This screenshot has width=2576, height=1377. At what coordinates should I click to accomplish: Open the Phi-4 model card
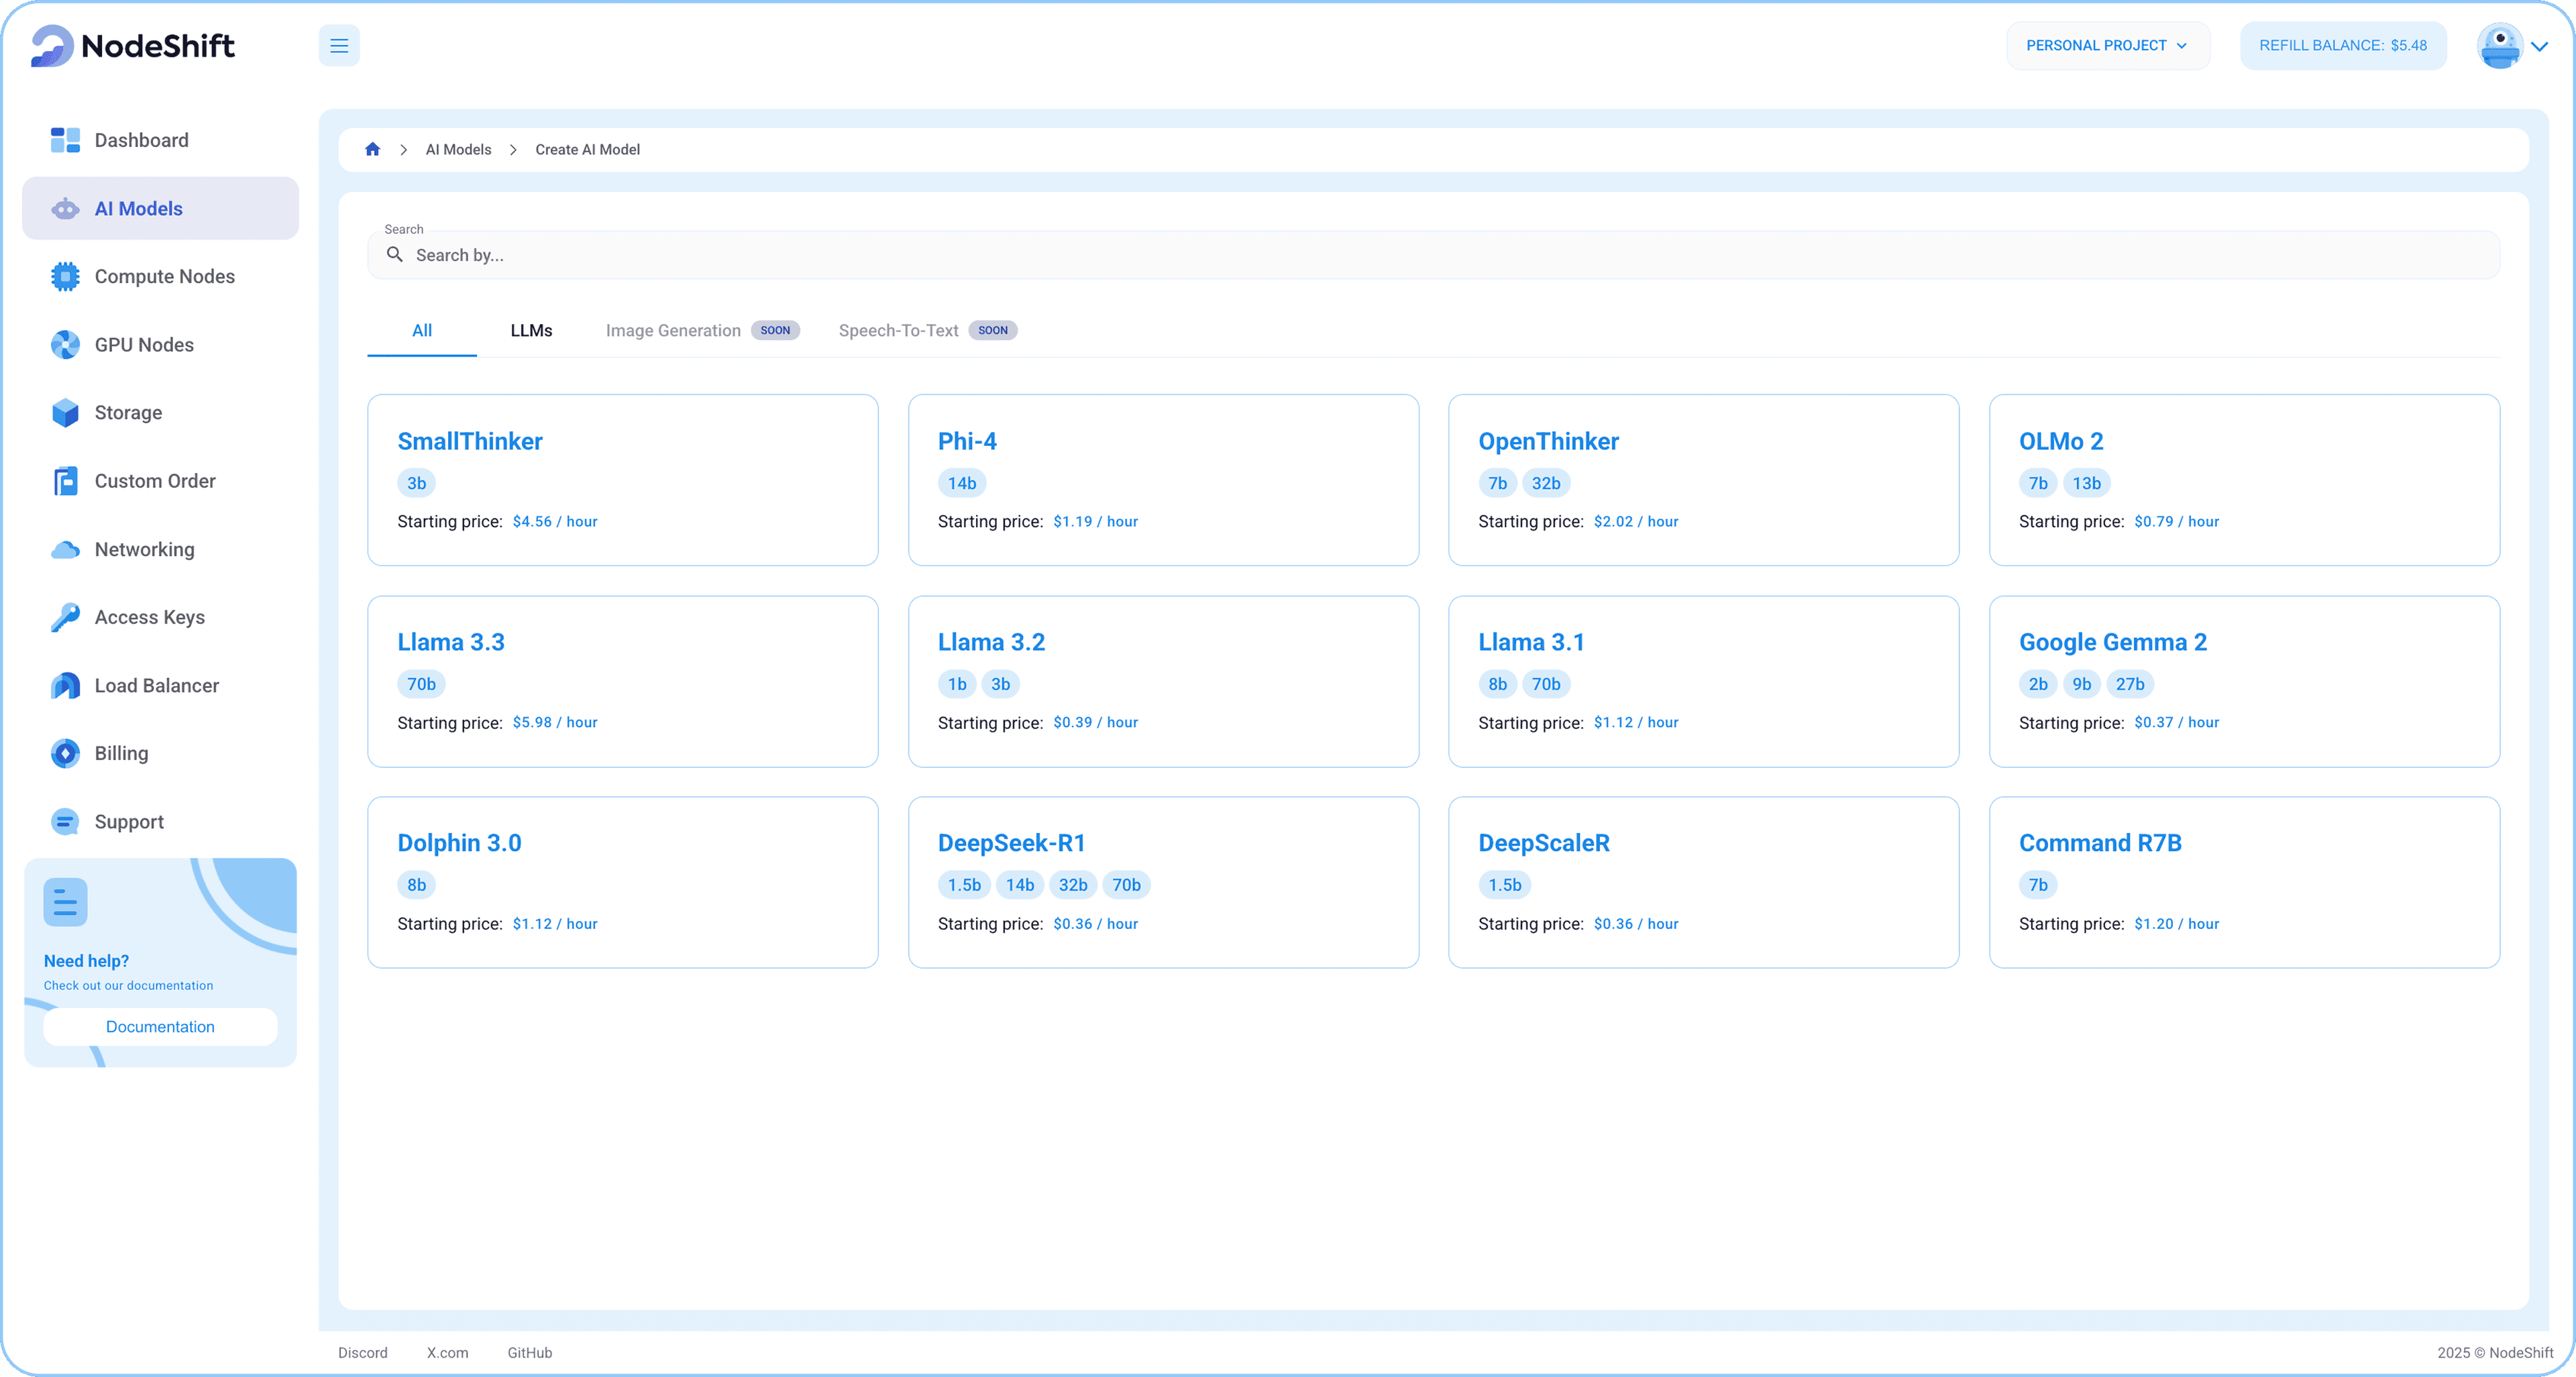point(1163,480)
